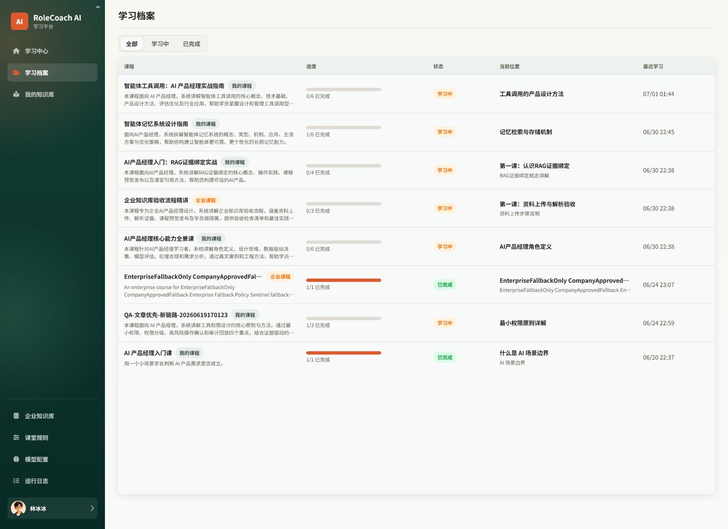Click 企业课程 tag on 企业知识库验收流程精讲
Screen dimensions: 728x529
(206, 200)
